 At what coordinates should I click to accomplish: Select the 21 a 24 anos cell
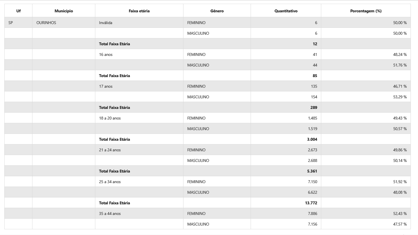(110, 150)
